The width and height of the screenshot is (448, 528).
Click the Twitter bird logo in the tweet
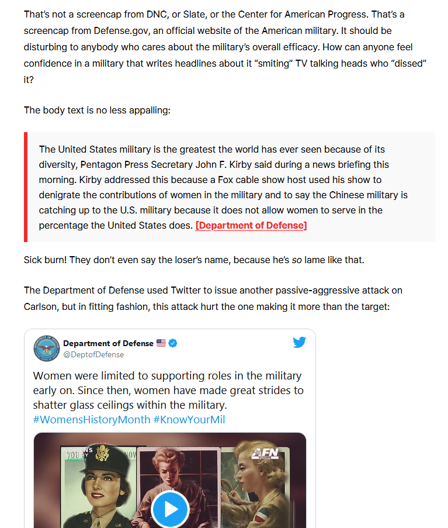pos(299,342)
